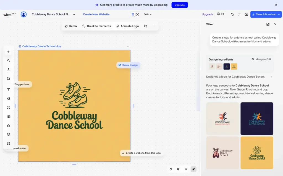Click the upload icon in left sidebar
The height and width of the screenshot is (176, 283).
coord(8,70)
